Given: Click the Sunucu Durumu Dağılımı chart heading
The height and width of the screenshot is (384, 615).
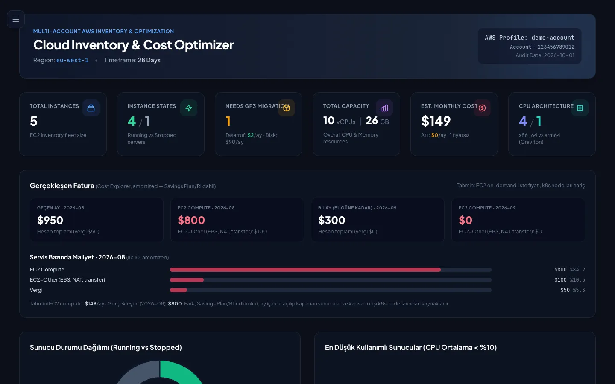Looking at the screenshot, I should (x=106, y=347).
